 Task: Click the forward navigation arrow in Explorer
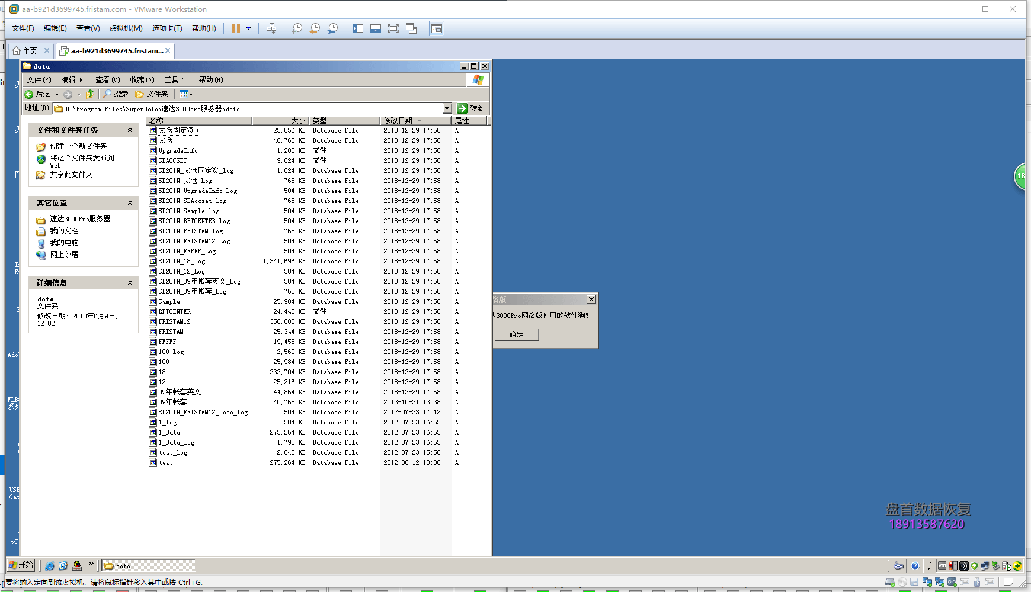68,94
